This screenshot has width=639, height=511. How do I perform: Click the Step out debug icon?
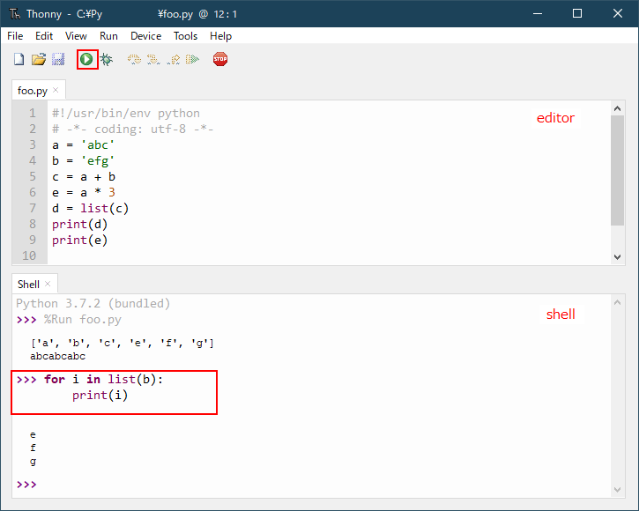(174, 60)
